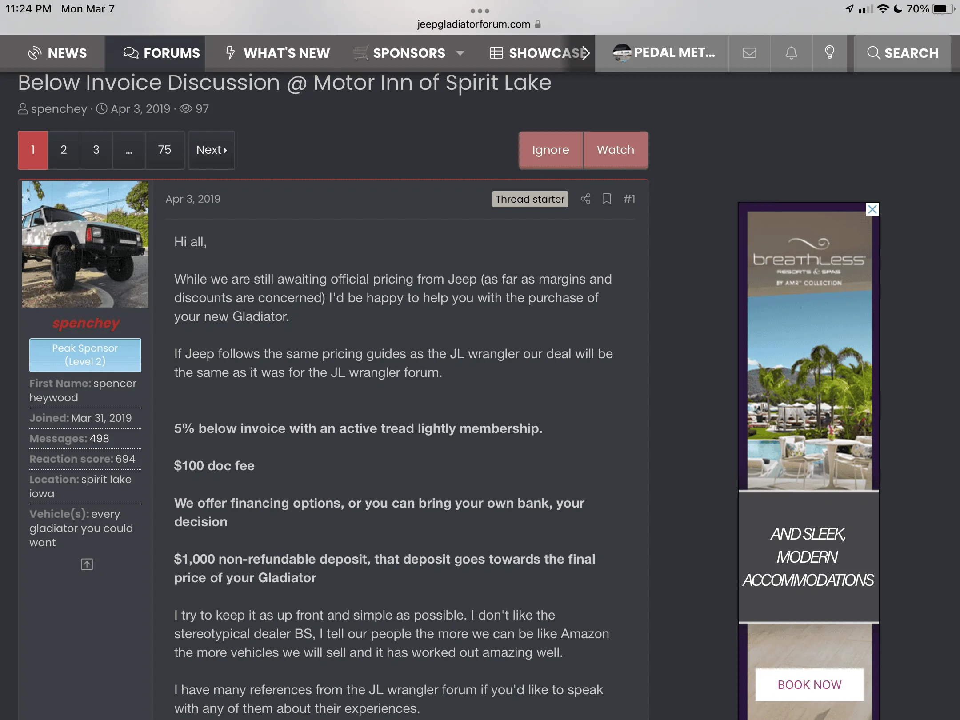Click the Peak Sponsor (Level 2) banner
Viewport: 960px width, 720px height.
[x=85, y=355]
